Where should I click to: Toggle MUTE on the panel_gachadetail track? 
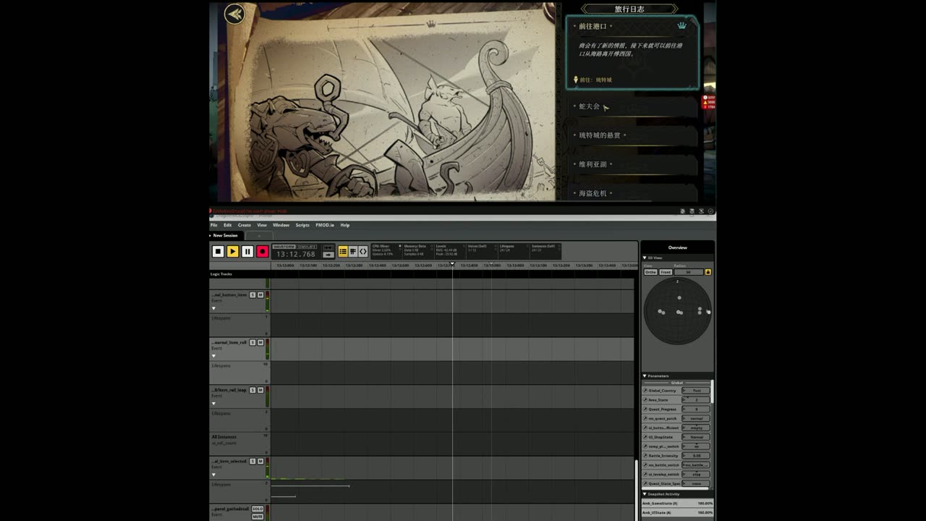click(258, 517)
